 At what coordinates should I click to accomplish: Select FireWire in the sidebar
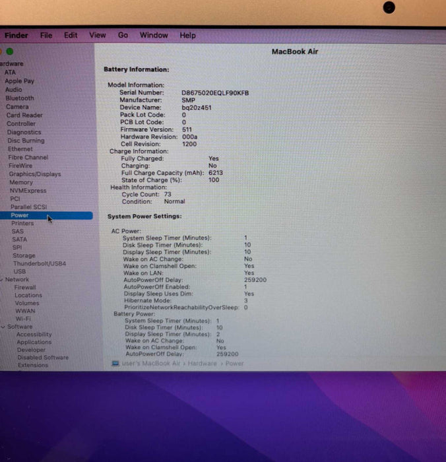coord(20,166)
